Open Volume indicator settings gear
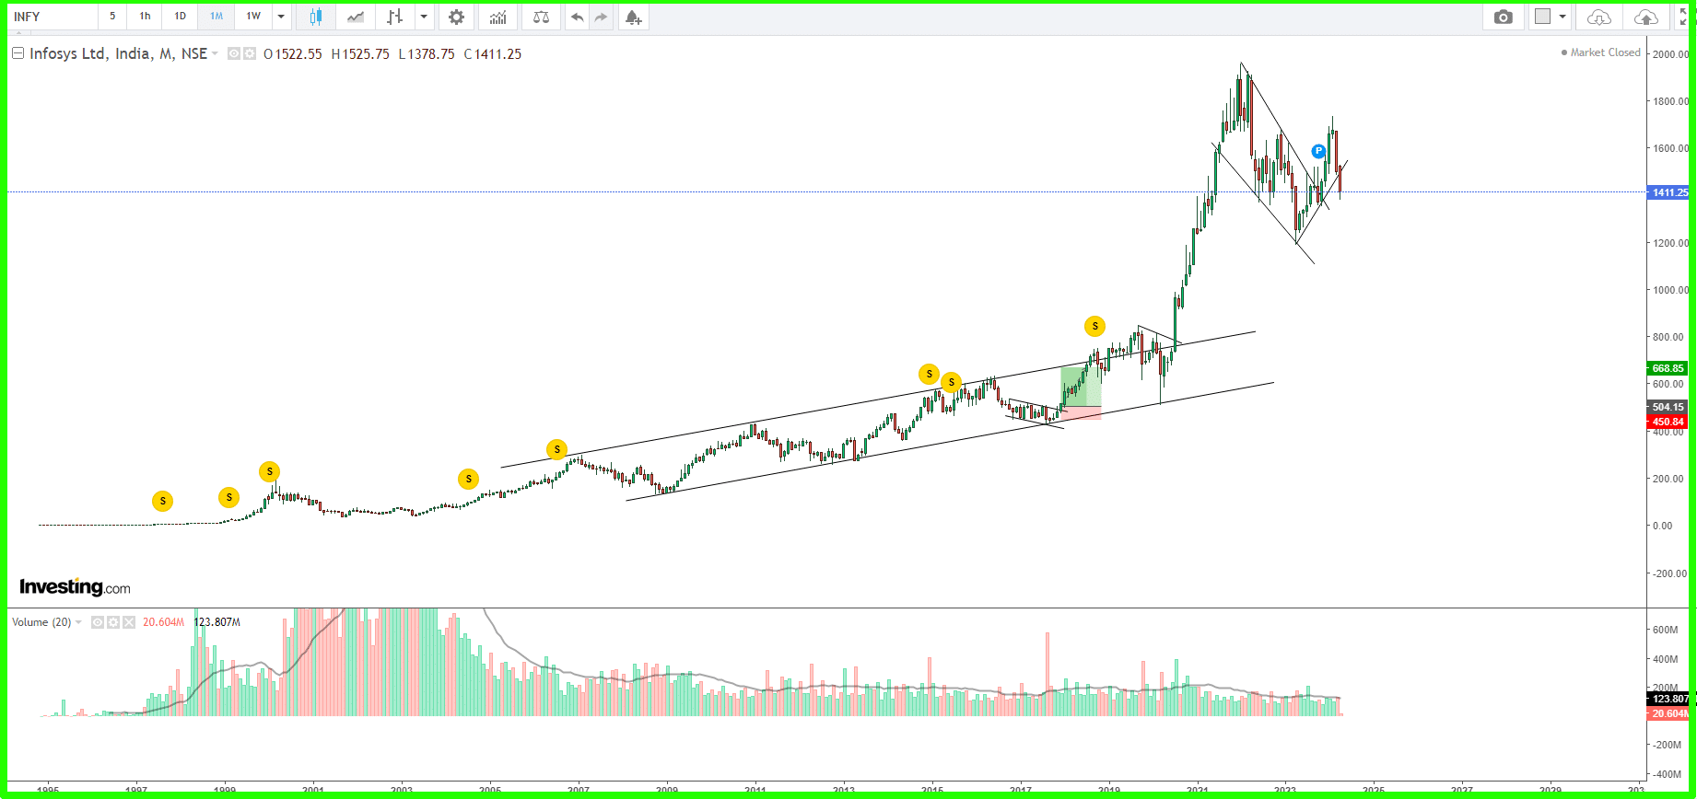1697x799 pixels. pyautogui.click(x=113, y=622)
